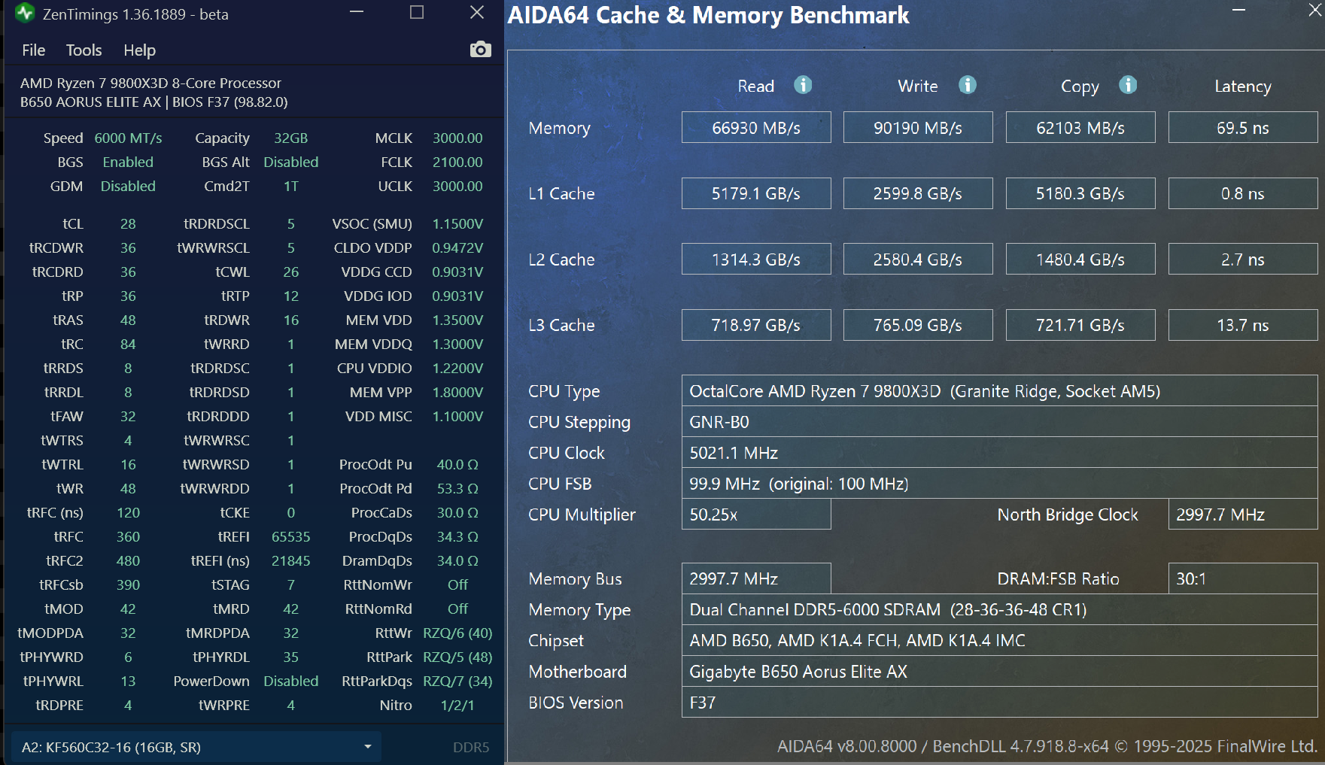Open the Tools menu in ZenTimings
The image size is (1325, 765).
[84, 50]
